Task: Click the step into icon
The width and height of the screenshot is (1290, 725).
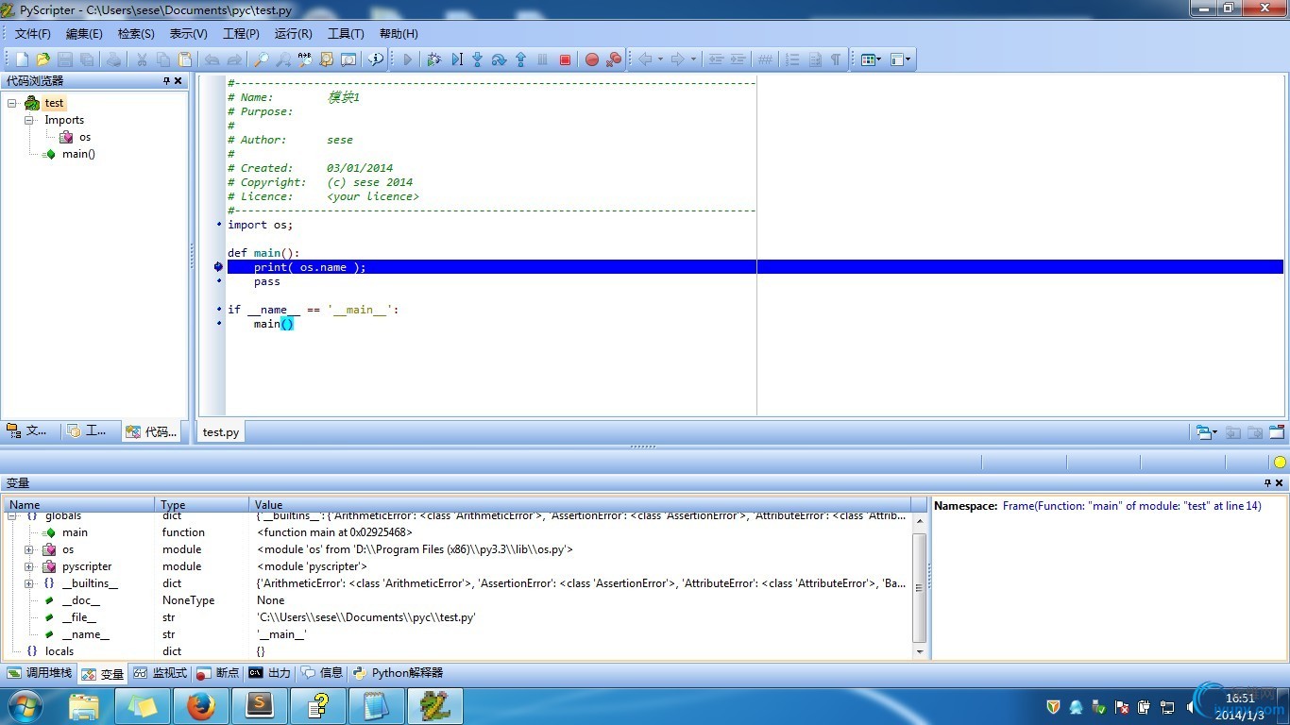Action: coord(477,59)
